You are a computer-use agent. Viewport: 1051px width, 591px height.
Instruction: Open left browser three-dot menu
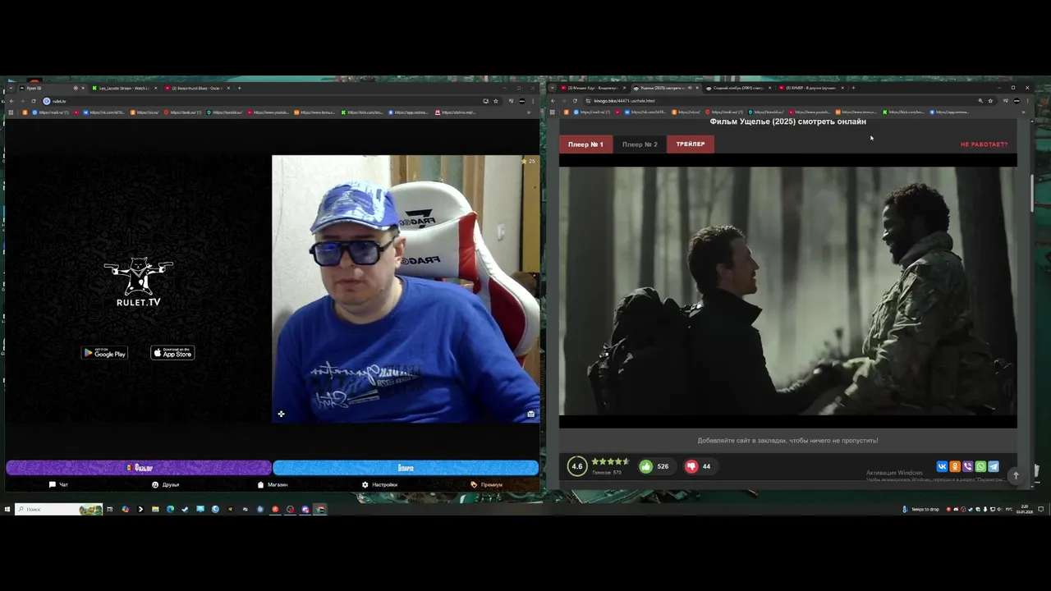[x=534, y=101]
